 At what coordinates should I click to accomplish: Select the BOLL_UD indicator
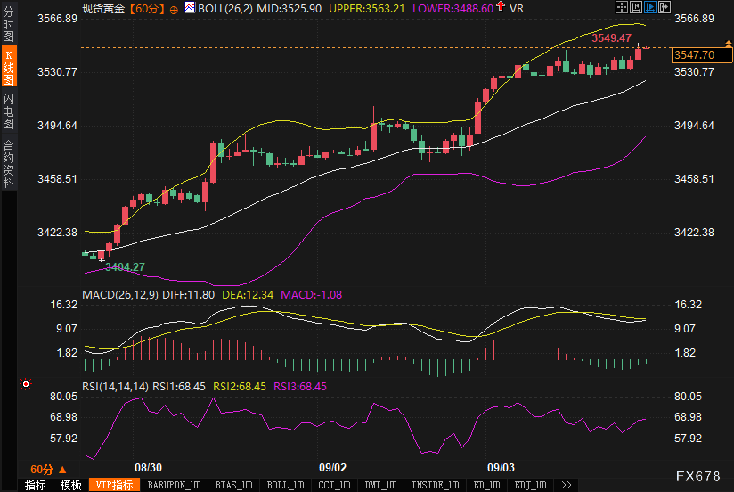click(x=285, y=485)
